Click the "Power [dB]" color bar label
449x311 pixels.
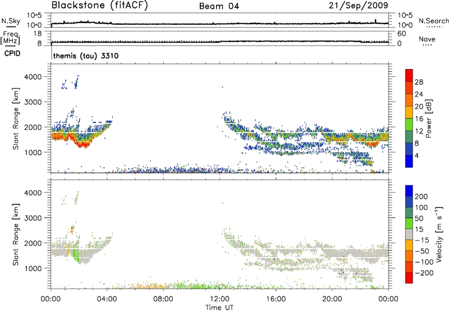[x=428, y=118]
